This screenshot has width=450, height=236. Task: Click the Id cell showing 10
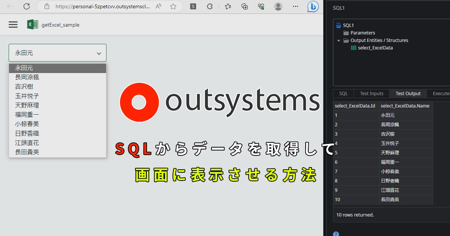coord(356,200)
